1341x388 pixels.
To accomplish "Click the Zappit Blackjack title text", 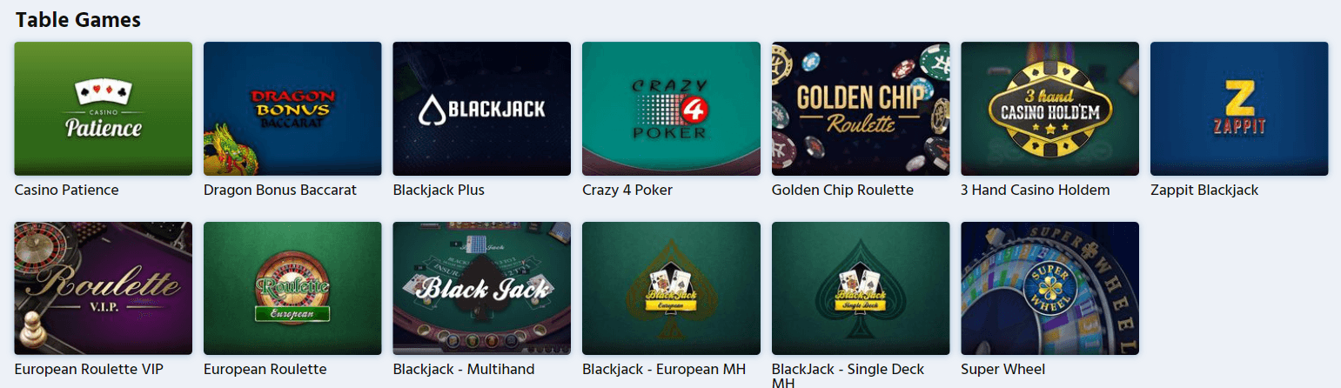I will (1204, 190).
